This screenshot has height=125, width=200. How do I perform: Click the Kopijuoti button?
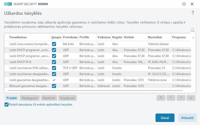67,98
